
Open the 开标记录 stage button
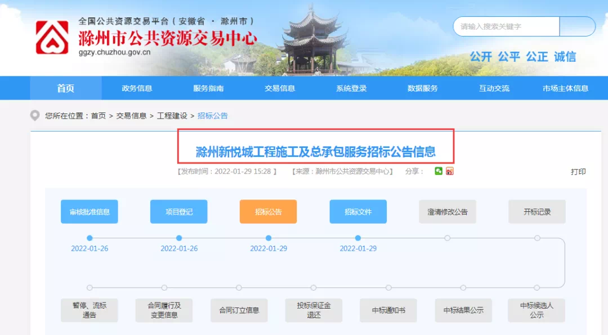tap(537, 211)
